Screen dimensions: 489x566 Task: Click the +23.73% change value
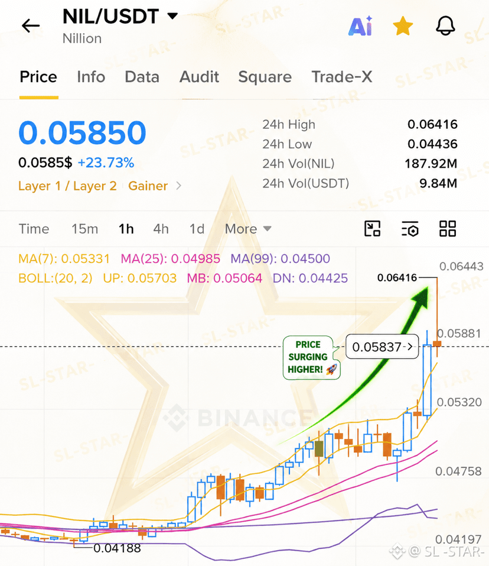106,163
